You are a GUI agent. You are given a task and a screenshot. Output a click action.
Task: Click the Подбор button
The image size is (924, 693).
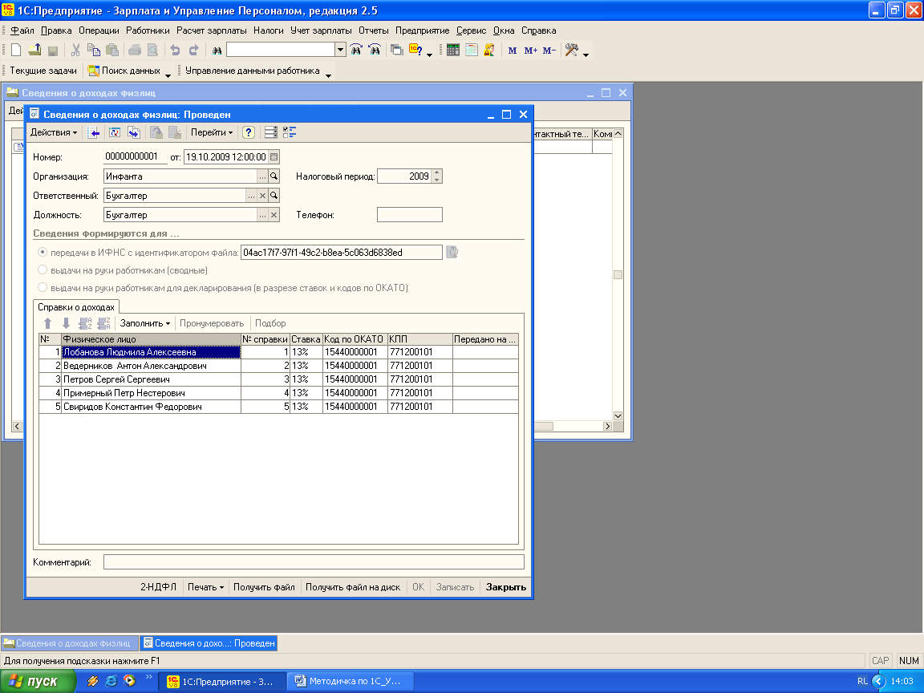click(270, 323)
